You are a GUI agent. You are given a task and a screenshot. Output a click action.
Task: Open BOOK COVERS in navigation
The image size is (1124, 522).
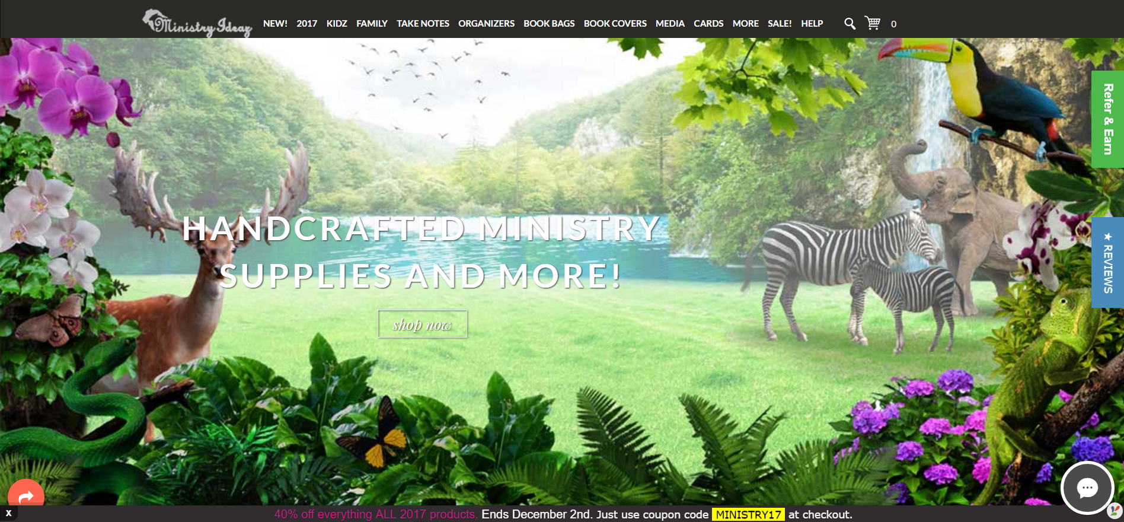click(615, 24)
